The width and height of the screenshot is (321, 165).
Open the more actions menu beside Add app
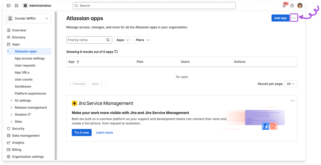(x=294, y=18)
